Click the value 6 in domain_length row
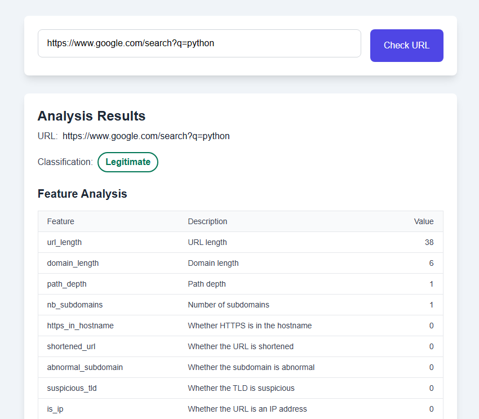479x419 pixels. (x=431, y=263)
